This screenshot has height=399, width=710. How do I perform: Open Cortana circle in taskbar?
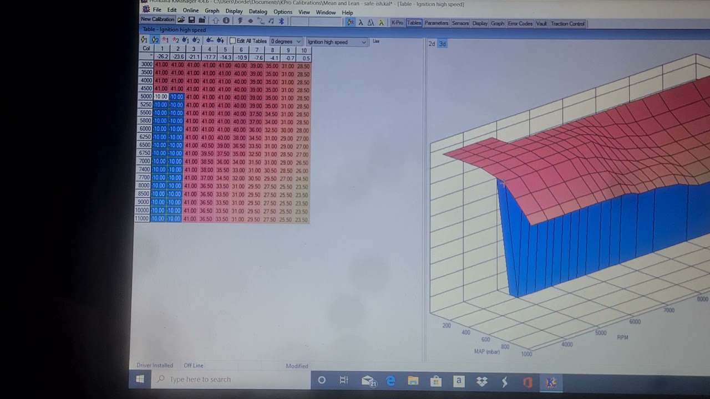click(322, 380)
